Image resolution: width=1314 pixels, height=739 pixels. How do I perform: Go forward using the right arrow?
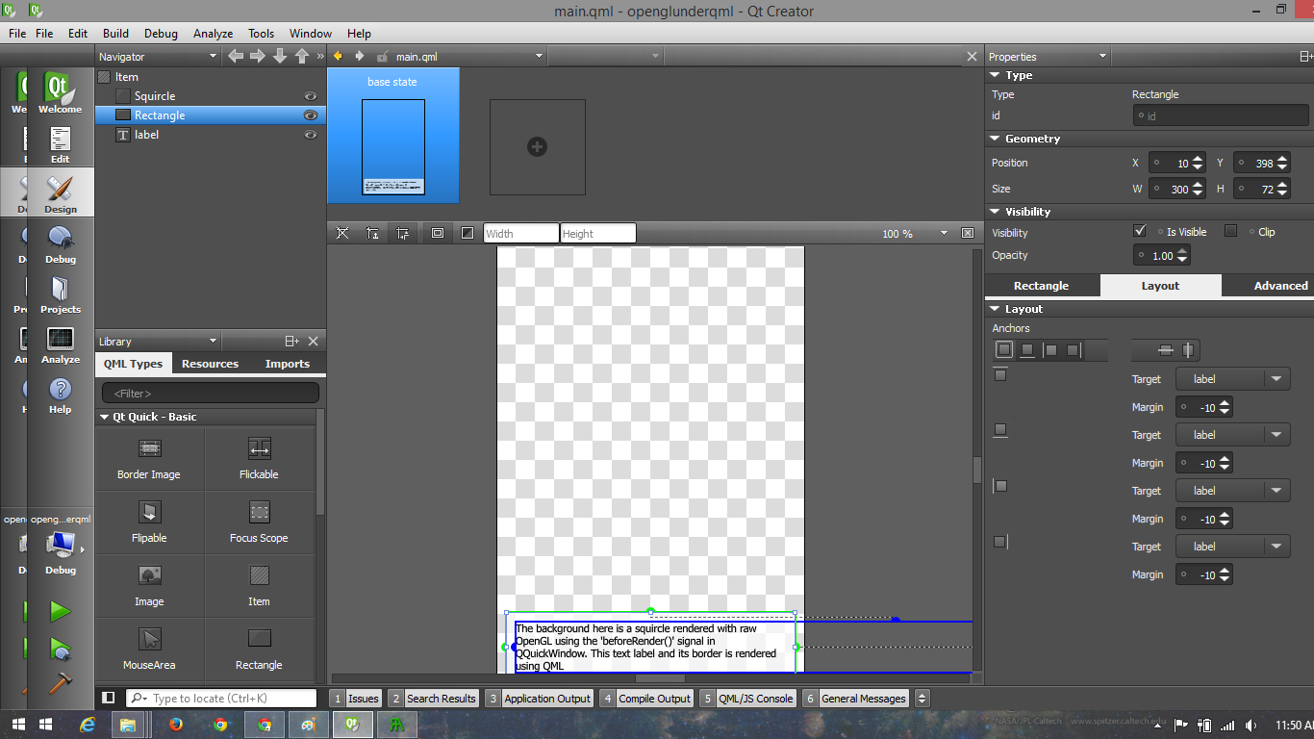point(360,56)
